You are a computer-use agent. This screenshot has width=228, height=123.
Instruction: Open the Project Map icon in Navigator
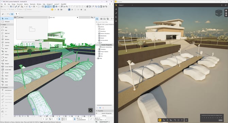(x=97, y=19)
